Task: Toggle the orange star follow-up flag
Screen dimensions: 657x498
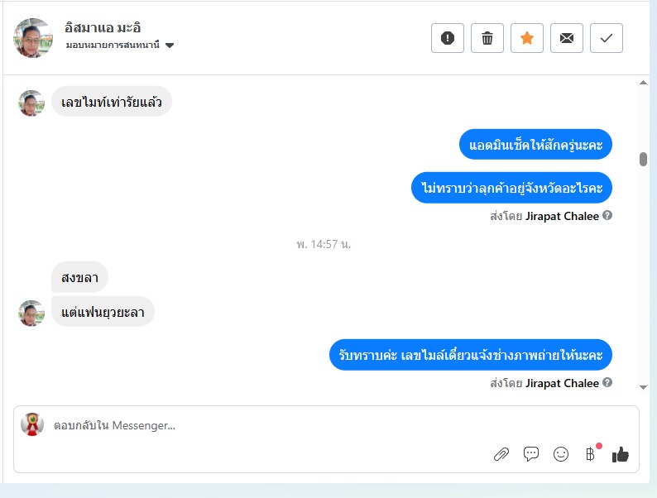Action: coord(527,38)
